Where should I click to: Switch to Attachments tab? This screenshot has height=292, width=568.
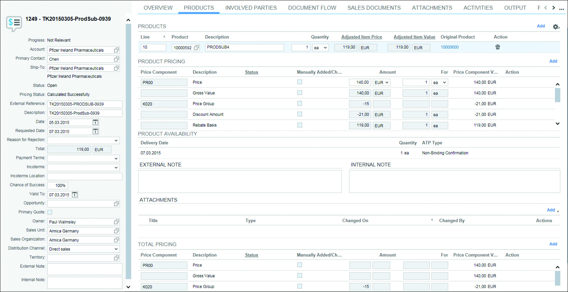[432, 8]
